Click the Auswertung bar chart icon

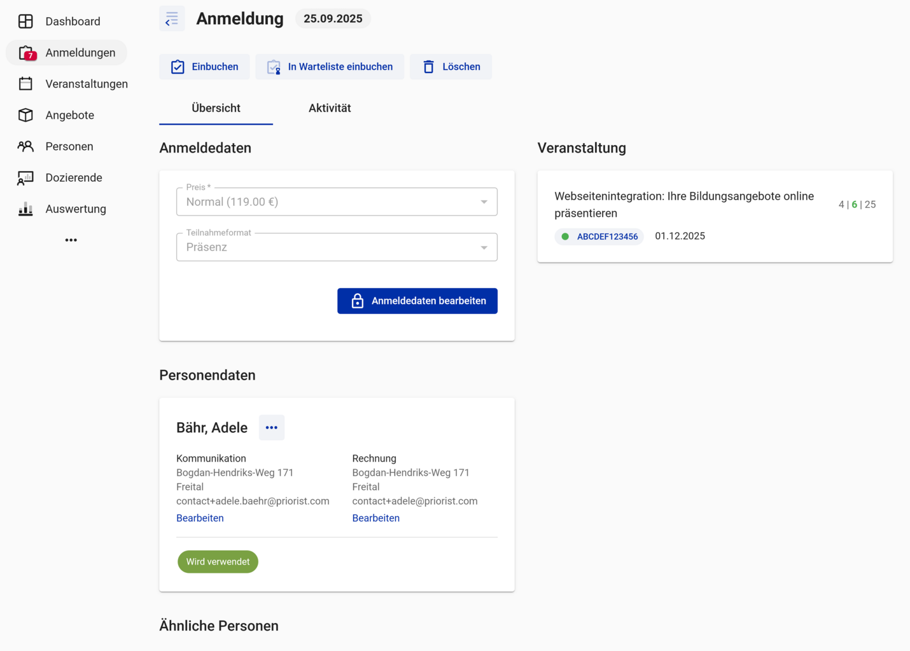point(25,209)
